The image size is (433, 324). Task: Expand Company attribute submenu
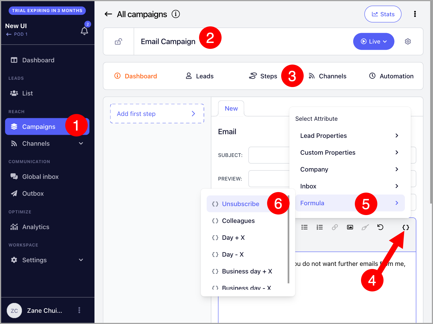[350, 169]
